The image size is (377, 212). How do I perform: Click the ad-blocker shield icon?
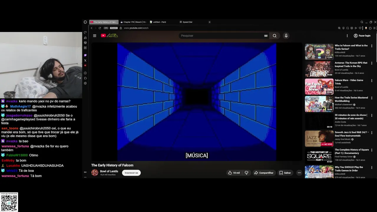pyautogui.click(x=352, y=28)
